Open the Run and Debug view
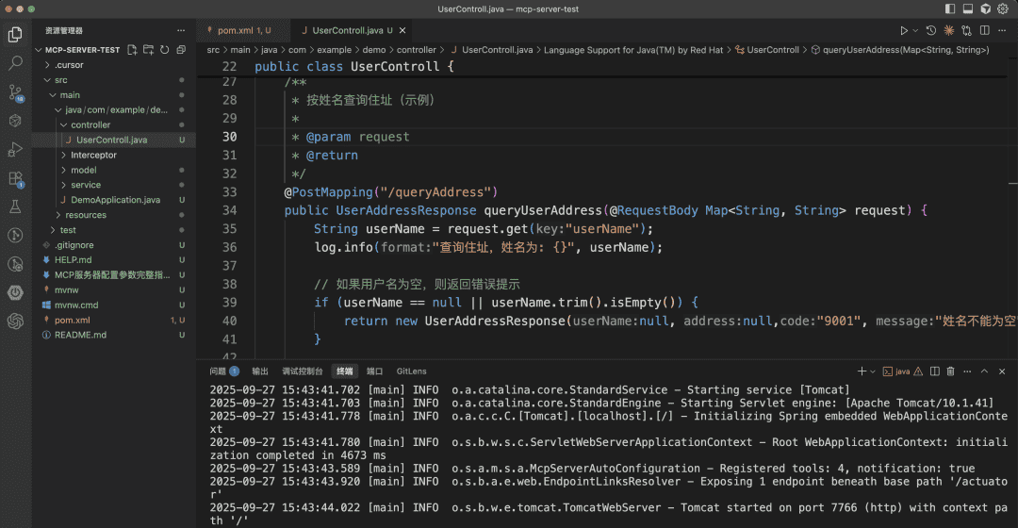 (15, 149)
